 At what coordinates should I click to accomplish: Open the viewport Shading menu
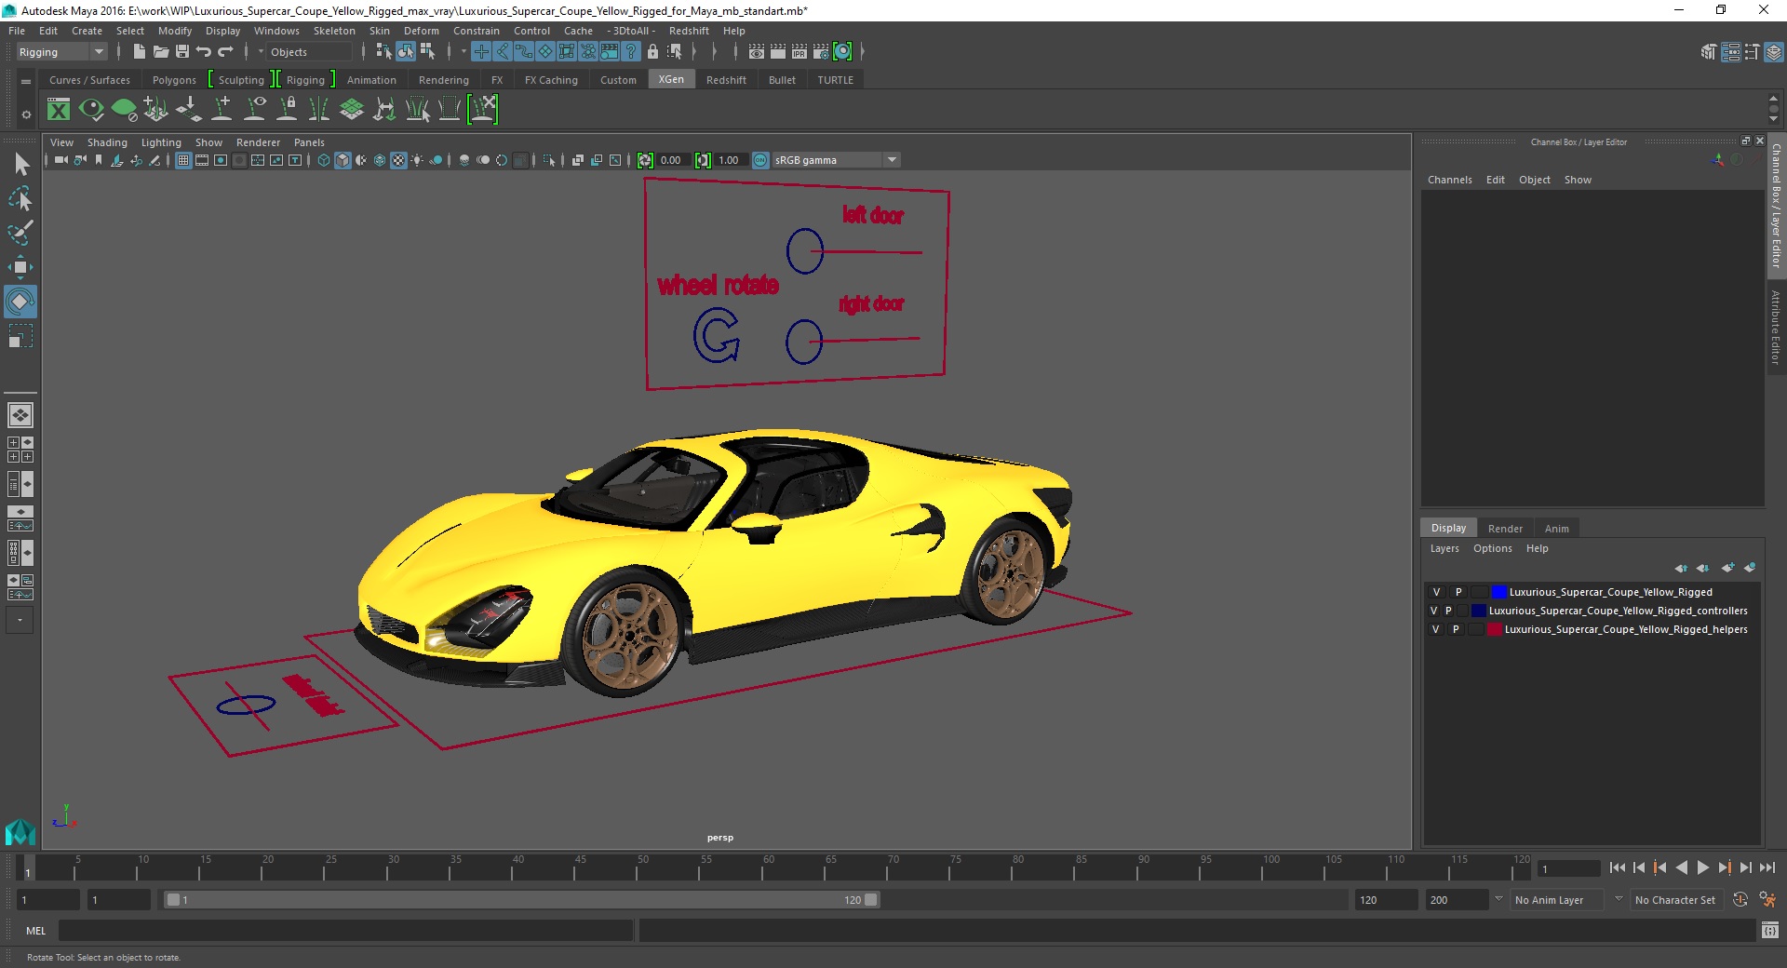107,142
